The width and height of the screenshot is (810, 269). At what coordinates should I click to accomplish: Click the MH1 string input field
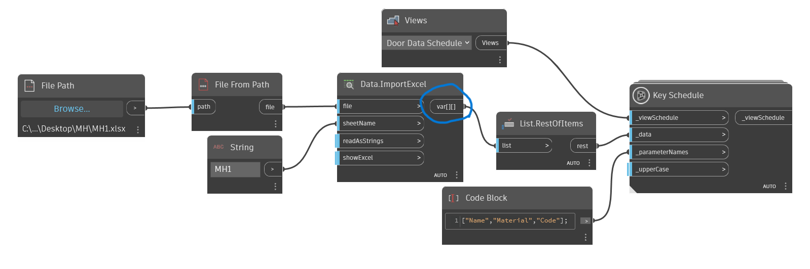click(x=235, y=169)
